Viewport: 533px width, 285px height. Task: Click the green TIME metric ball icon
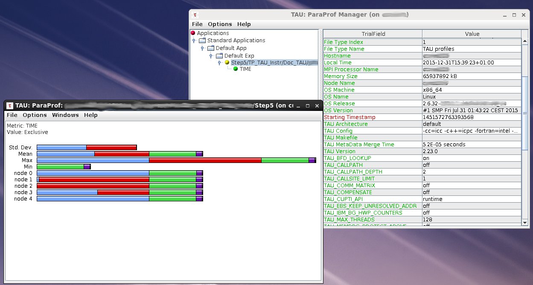[236, 69]
